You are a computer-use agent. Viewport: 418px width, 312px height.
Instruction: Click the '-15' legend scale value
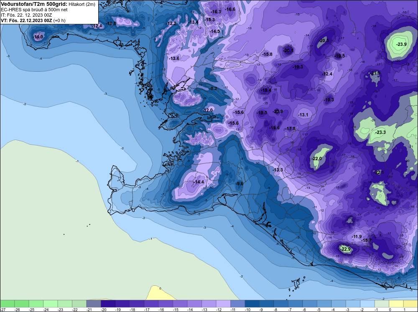tap(176, 310)
